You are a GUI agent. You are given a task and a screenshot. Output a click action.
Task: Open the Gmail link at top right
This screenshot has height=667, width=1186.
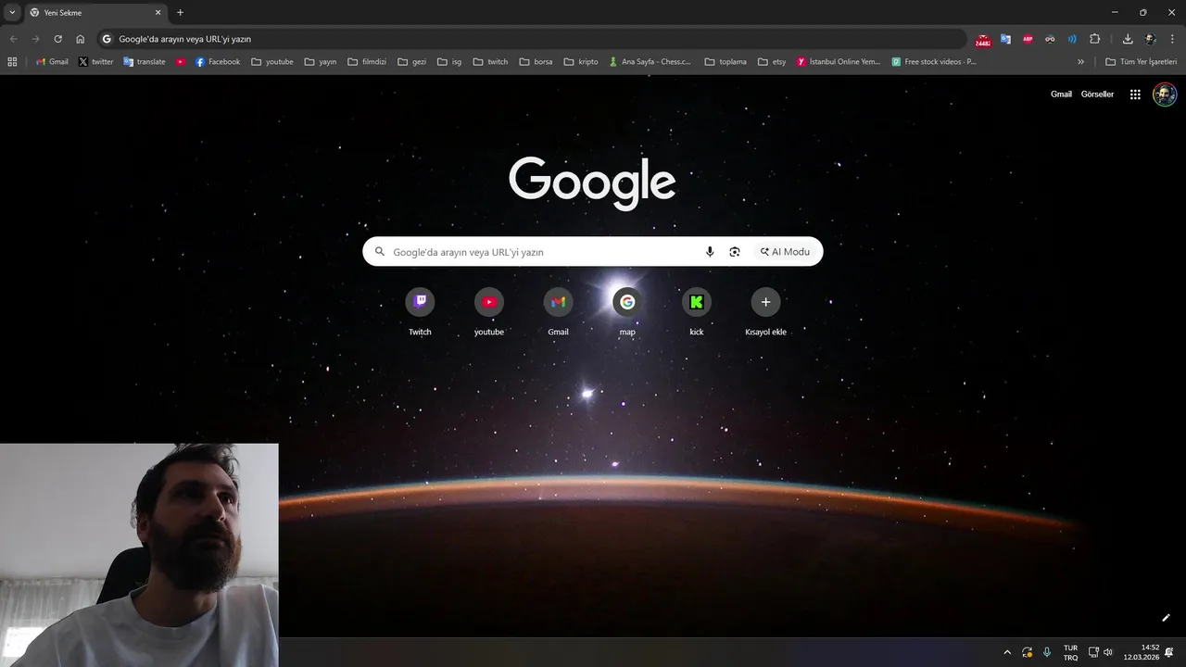pyautogui.click(x=1061, y=94)
